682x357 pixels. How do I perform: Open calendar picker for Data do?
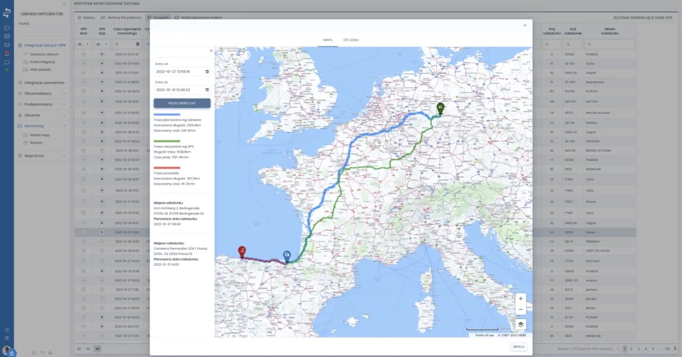point(207,89)
